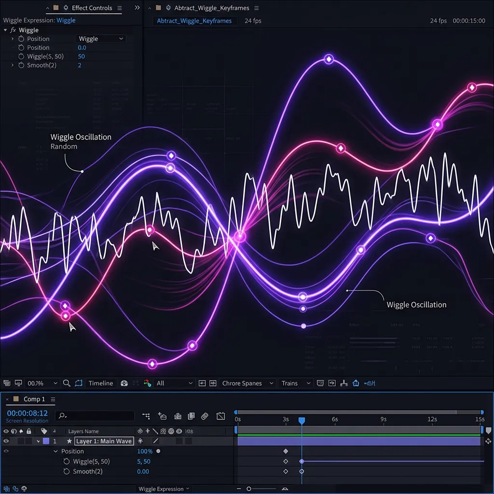Open the Wiggle Expression dropdown at the bottom
The image size is (494, 494).
point(164,489)
